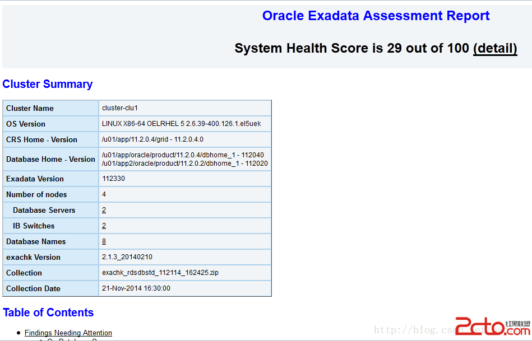Viewport: 532px width, 341px height.
Task: Click the database home path ending "112040"
Action: click(183, 155)
